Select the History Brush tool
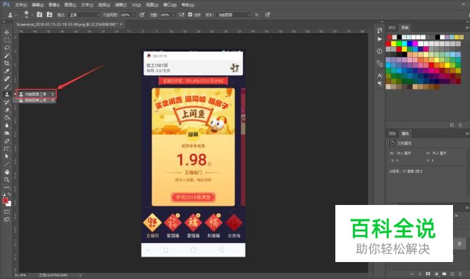Image resolution: width=470 pixels, height=279 pixels. [x=7, y=103]
